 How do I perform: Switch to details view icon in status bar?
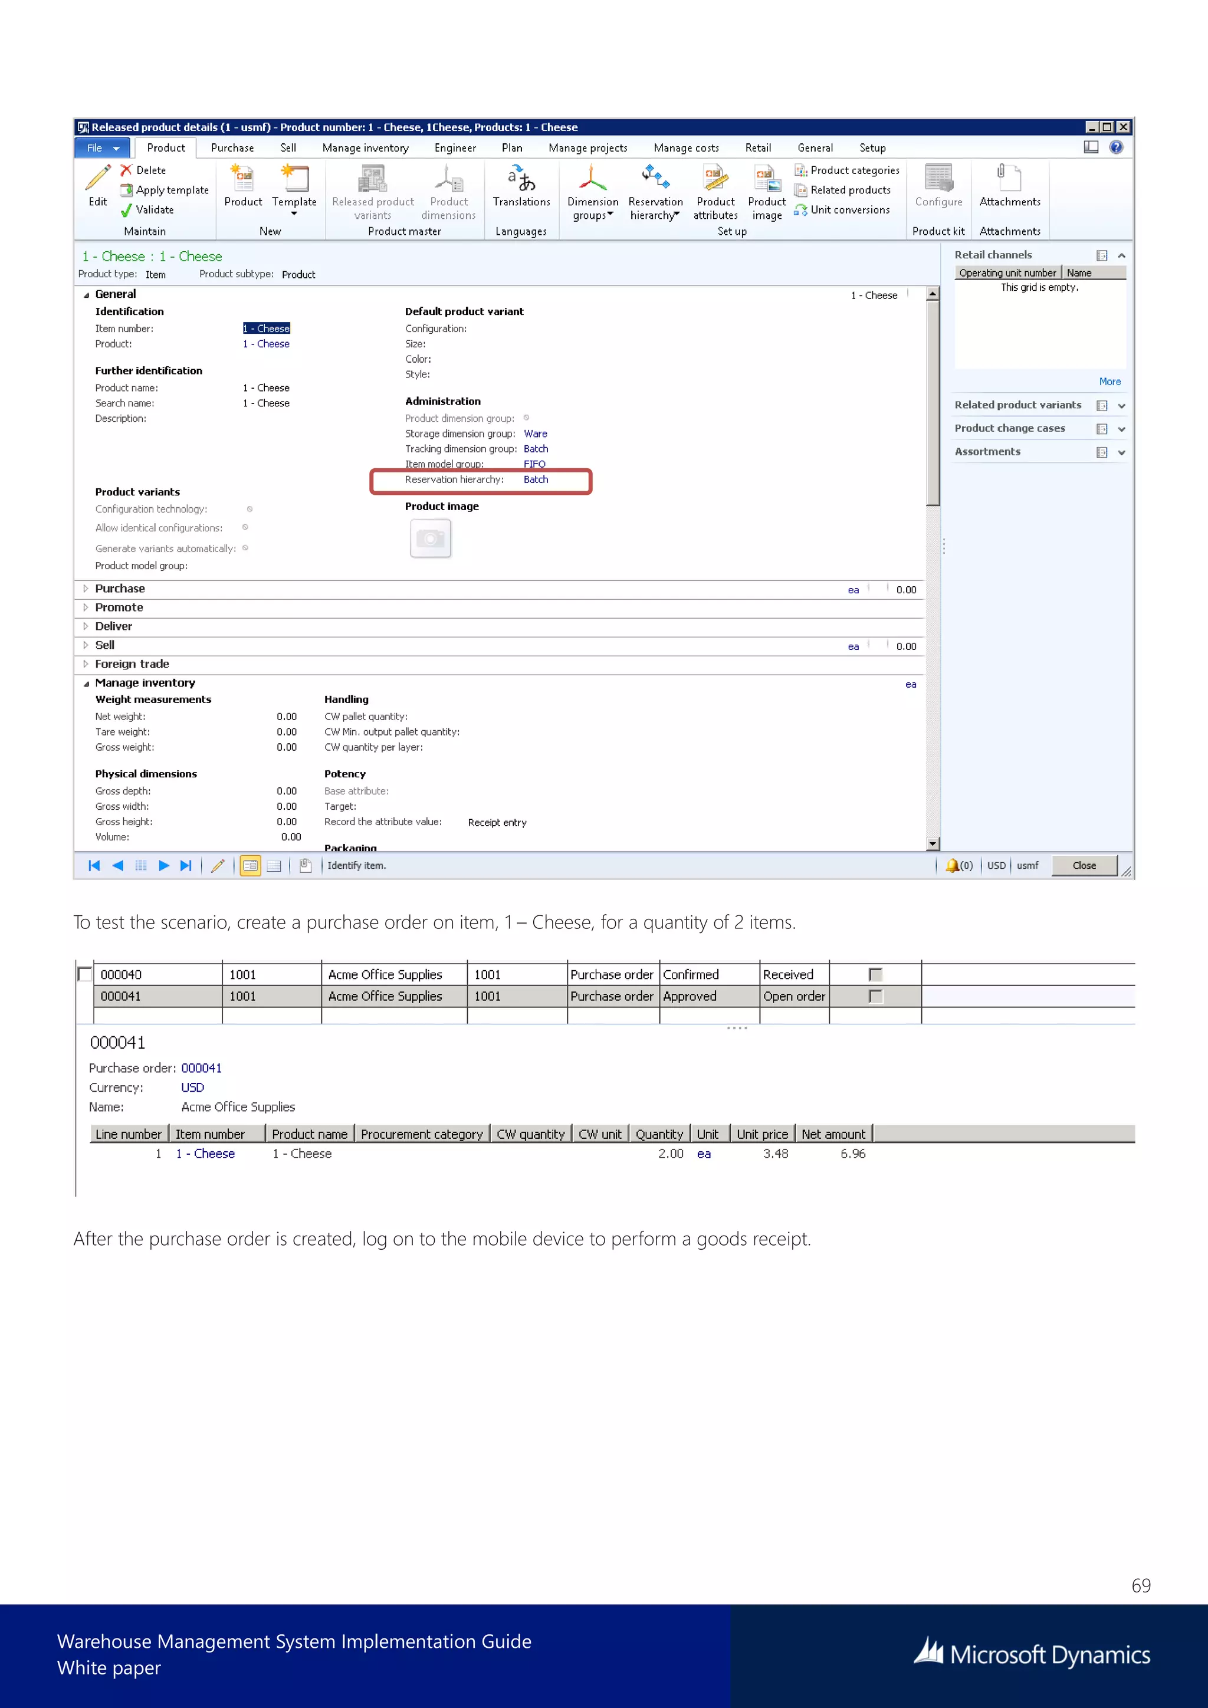click(x=251, y=866)
